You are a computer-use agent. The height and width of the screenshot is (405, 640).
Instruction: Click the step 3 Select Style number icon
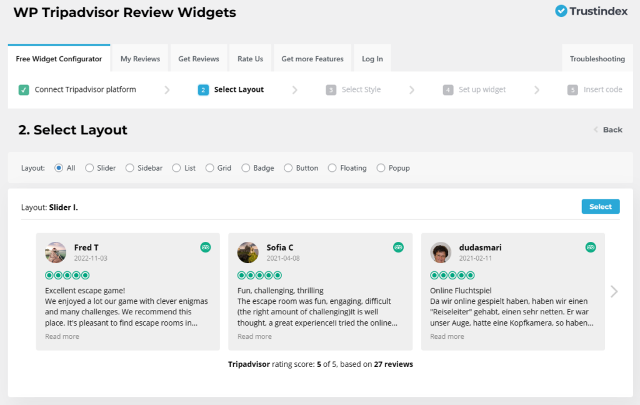(331, 89)
